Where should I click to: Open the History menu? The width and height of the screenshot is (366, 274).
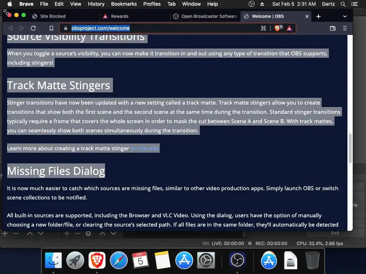pyautogui.click(x=96, y=4)
